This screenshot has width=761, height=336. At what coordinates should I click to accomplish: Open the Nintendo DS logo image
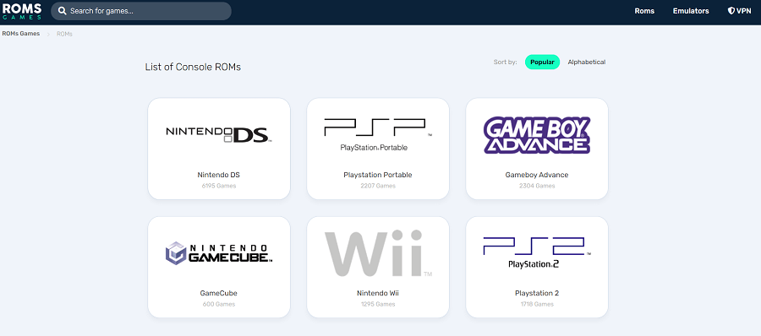(x=219, y=134)
